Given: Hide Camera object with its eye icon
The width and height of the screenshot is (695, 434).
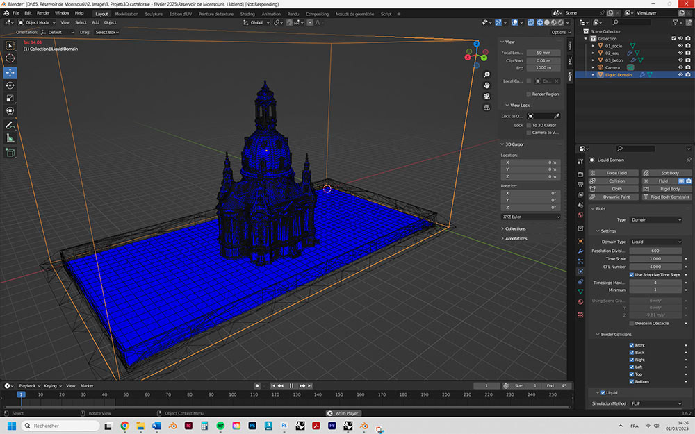Looking at the screenshot, I should pyautogui.click(x=680, y=67).
